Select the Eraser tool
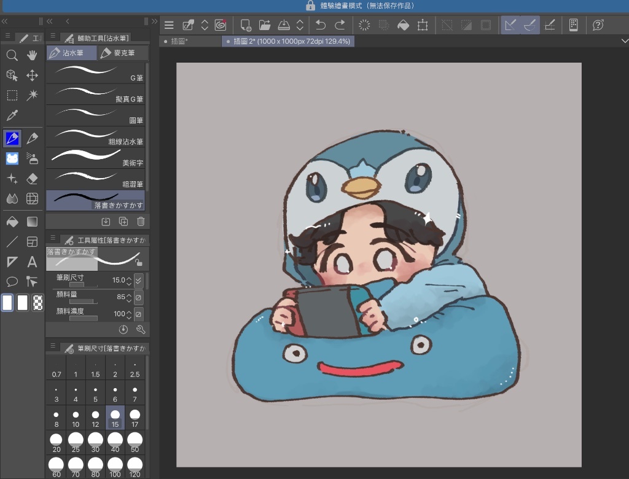 [32, 179]
